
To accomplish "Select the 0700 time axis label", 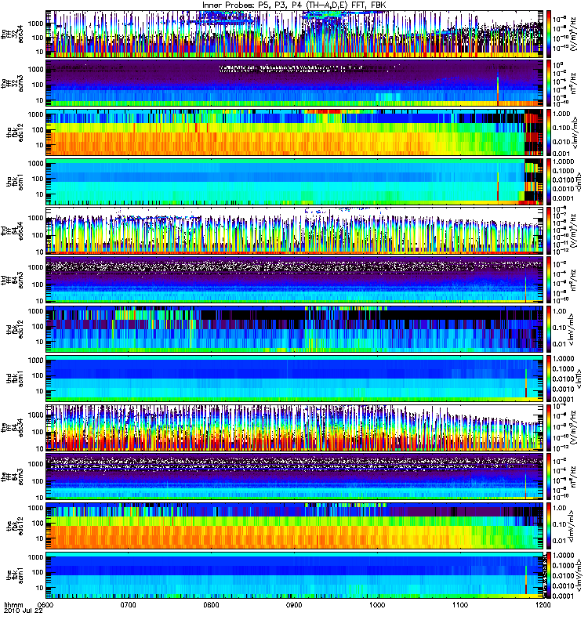I will tap(129, 604).
